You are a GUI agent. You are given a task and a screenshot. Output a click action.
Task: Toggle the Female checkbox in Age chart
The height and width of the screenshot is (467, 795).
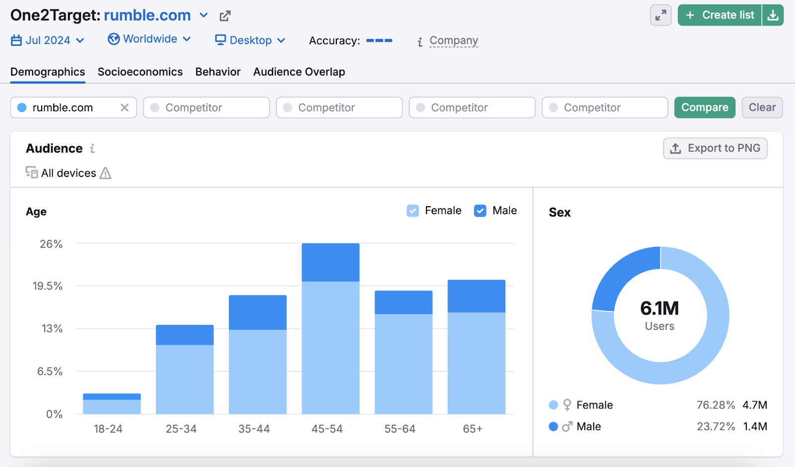click(413, 211)
